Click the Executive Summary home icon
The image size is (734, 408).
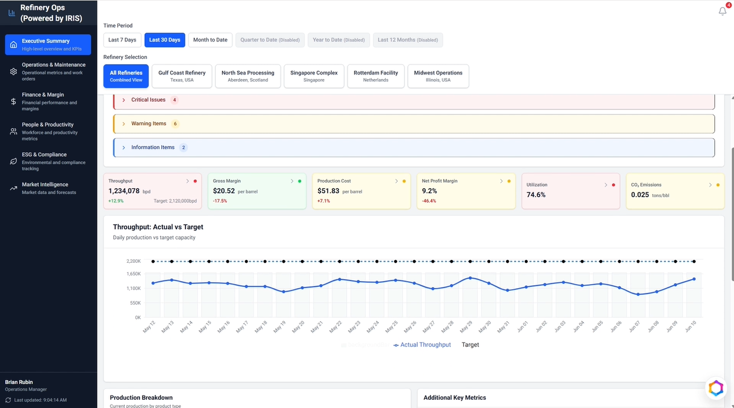pos(14,45)
